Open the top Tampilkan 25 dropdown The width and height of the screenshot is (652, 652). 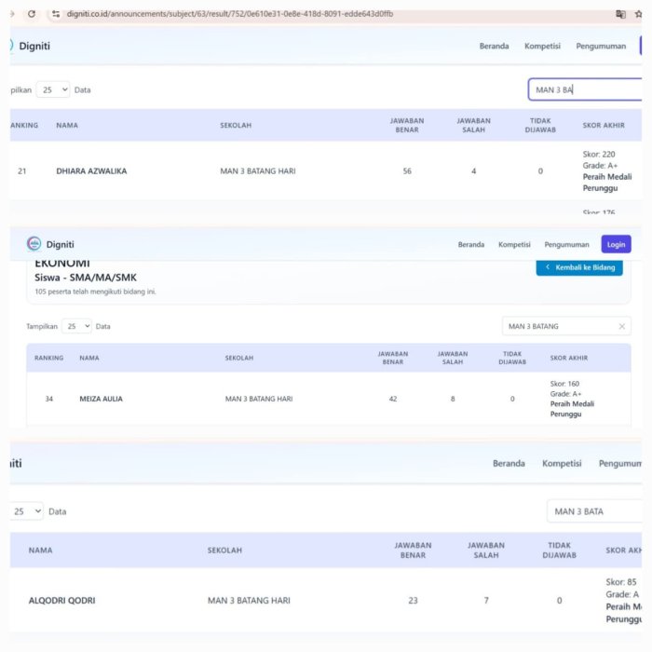(x=53, y=89)
